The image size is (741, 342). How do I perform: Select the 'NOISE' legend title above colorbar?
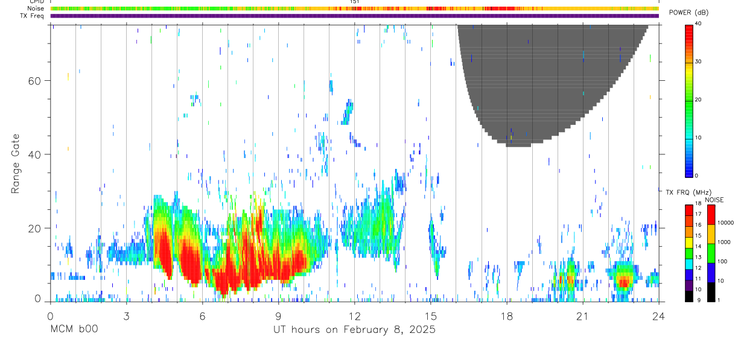pyautogui.click(x=714, y=200)
